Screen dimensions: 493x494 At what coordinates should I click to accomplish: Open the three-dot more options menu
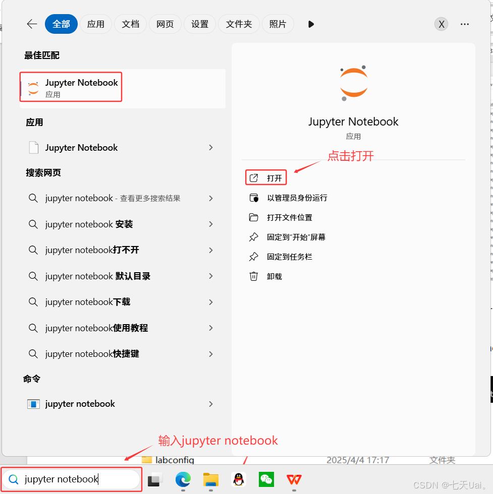(464, 24)
